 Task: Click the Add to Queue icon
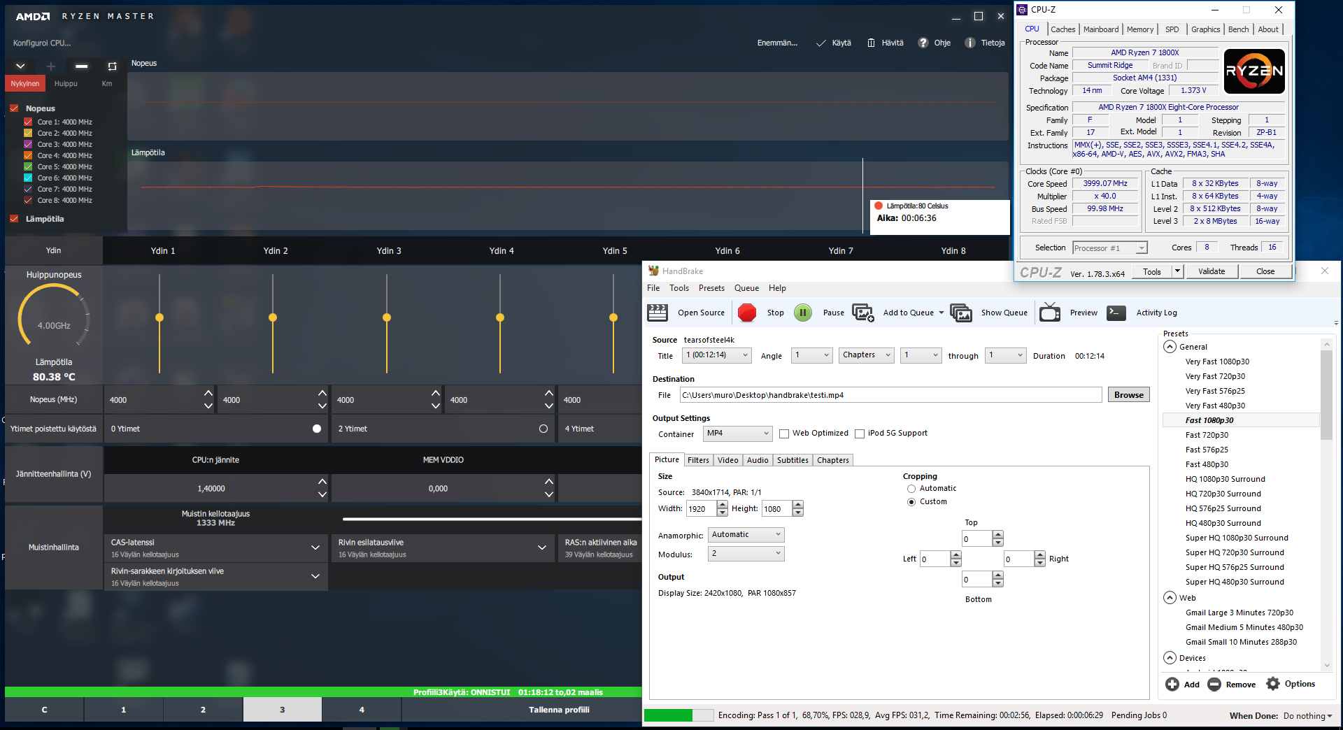pos(863,313)
